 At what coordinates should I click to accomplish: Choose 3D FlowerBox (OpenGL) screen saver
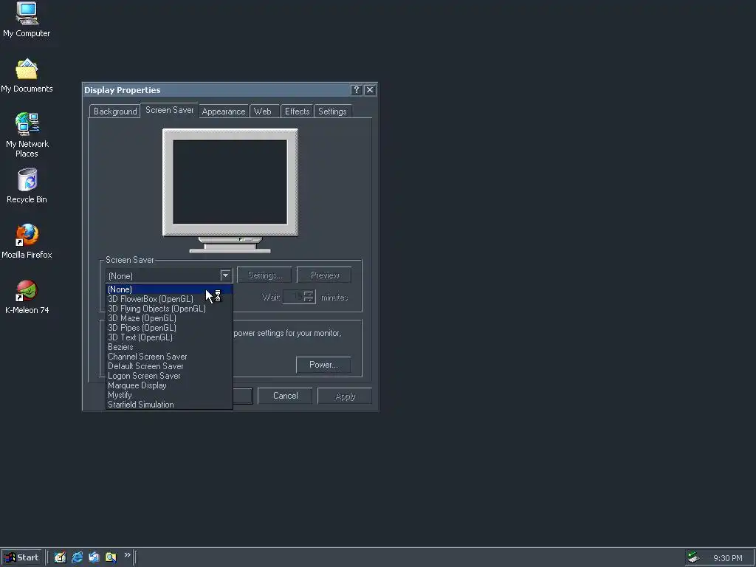169,299
